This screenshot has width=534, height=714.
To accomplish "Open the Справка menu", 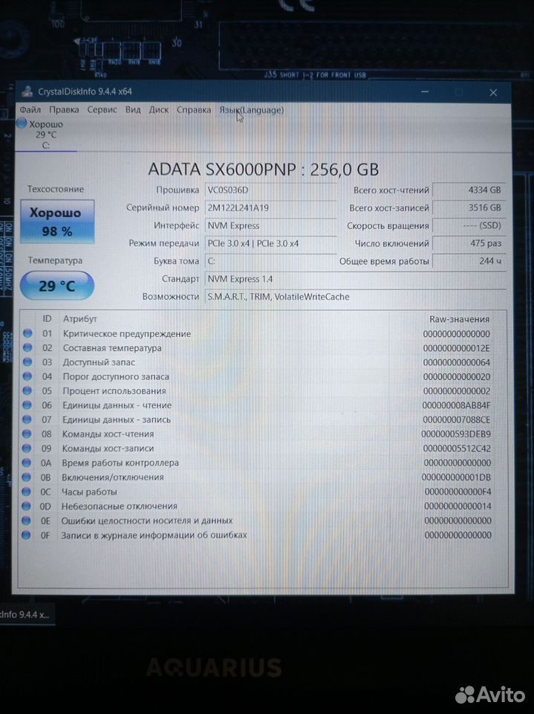I will (x=194, y=110).
